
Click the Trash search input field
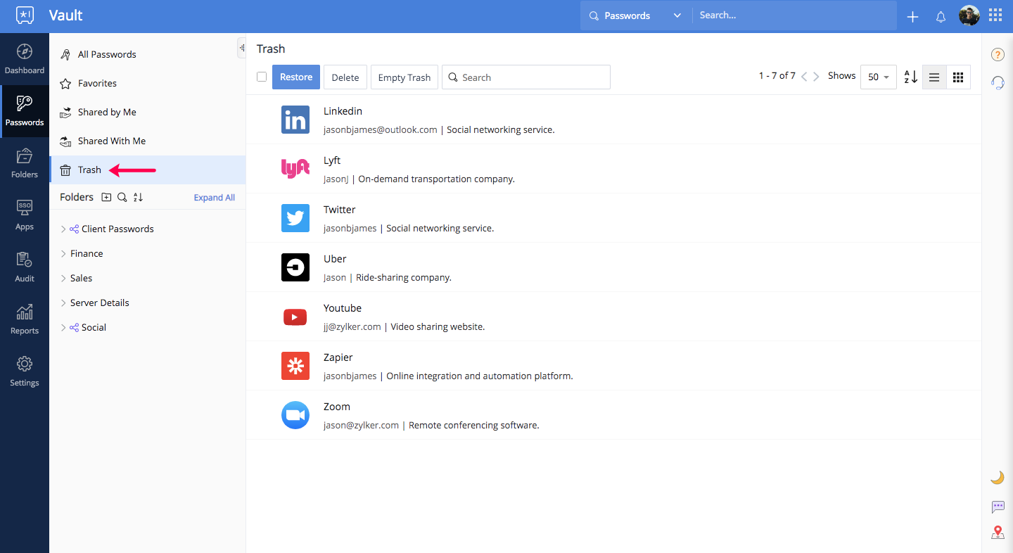531,77
